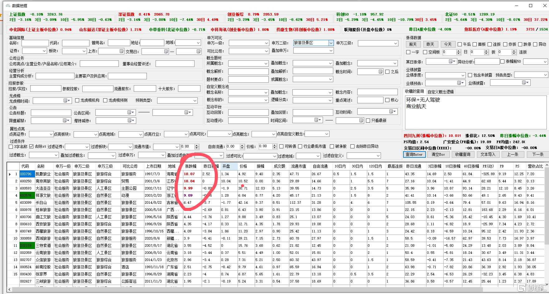The height and width of the screenshot is (294, 549).
Task: Click the table's vertical scrollbar
Action: pos(546,205)
